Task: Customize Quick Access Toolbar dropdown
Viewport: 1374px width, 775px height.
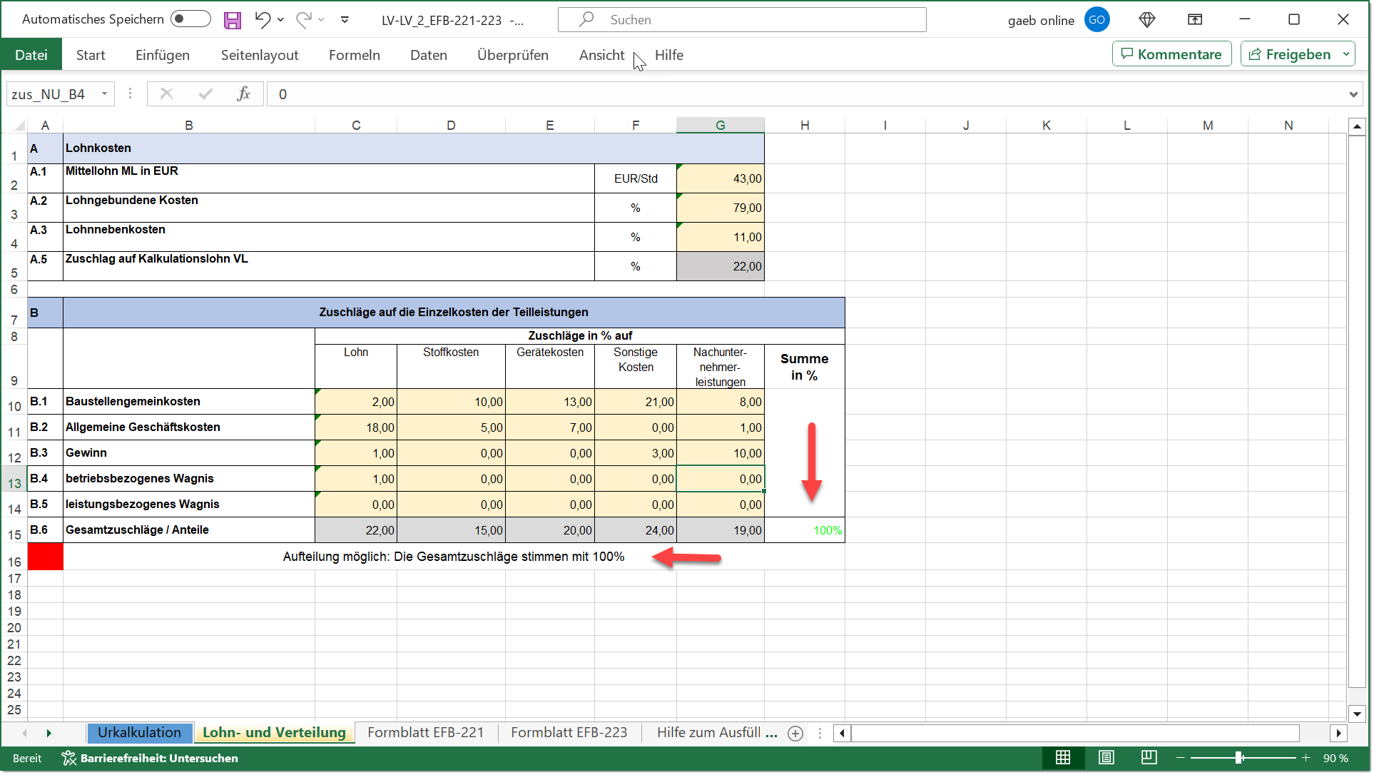Action: tap(345, 20)
